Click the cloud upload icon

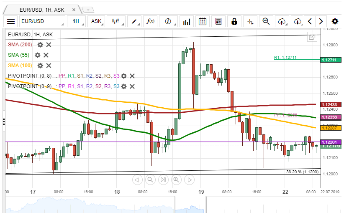282,21
